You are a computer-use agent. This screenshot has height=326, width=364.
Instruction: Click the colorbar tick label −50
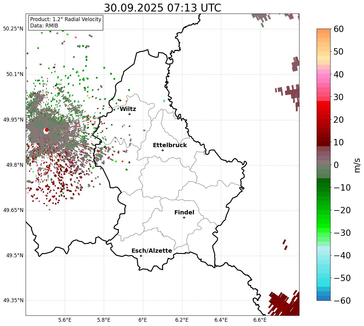[x=342, y=278]
